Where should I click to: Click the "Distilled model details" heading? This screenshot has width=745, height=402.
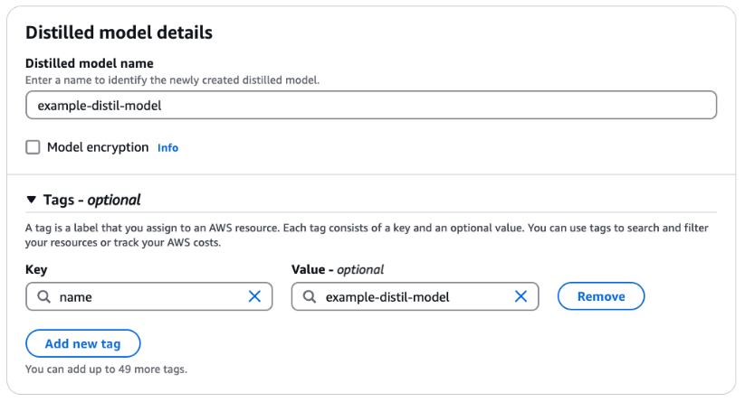pos(119,33)
